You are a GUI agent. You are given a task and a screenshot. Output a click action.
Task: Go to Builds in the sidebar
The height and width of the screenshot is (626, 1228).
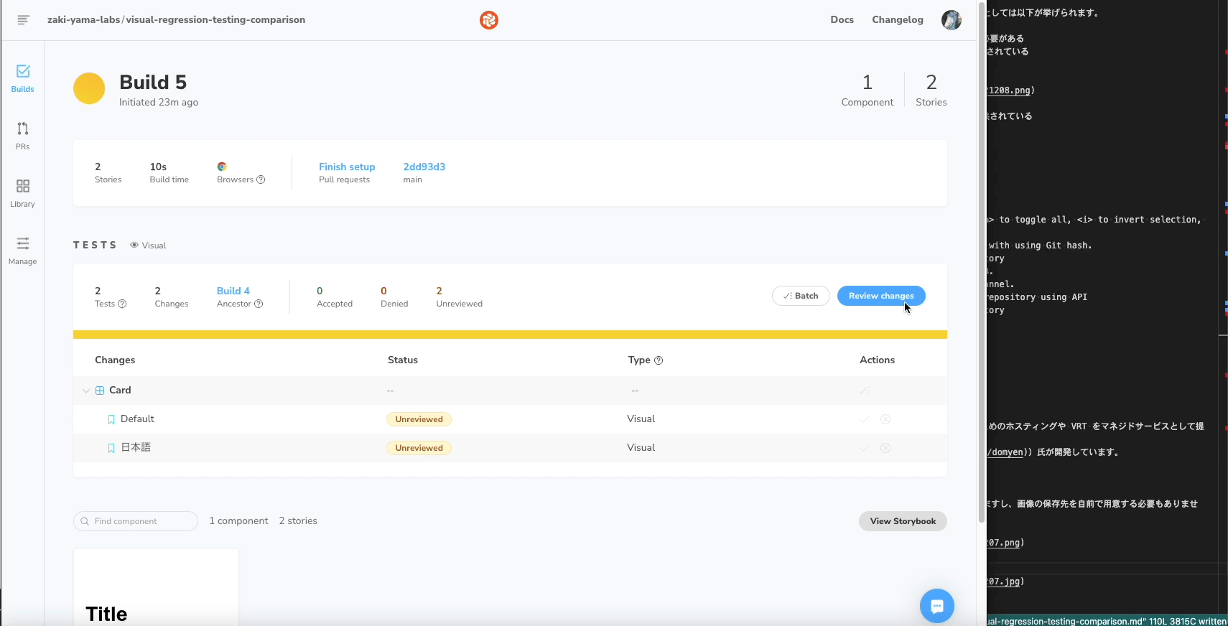[x=23, y=78]
